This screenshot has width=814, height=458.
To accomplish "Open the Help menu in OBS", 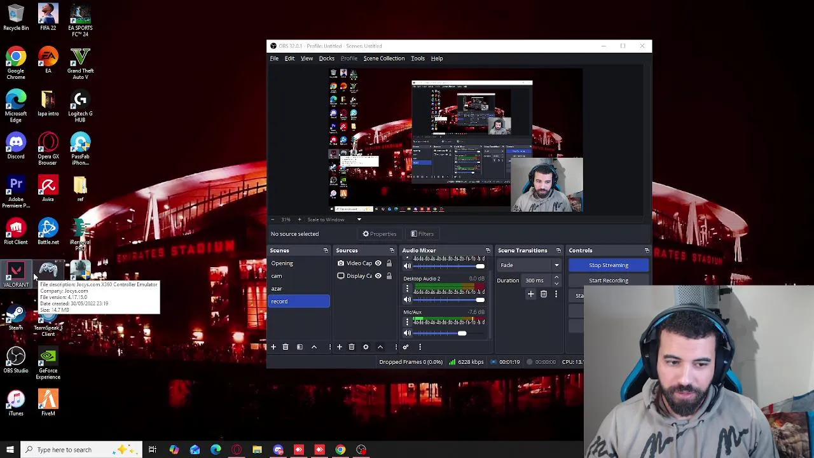I will [437, 59].
